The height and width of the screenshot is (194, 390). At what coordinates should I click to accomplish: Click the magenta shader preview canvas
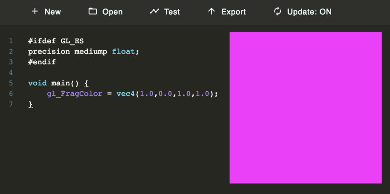(305, 108)
